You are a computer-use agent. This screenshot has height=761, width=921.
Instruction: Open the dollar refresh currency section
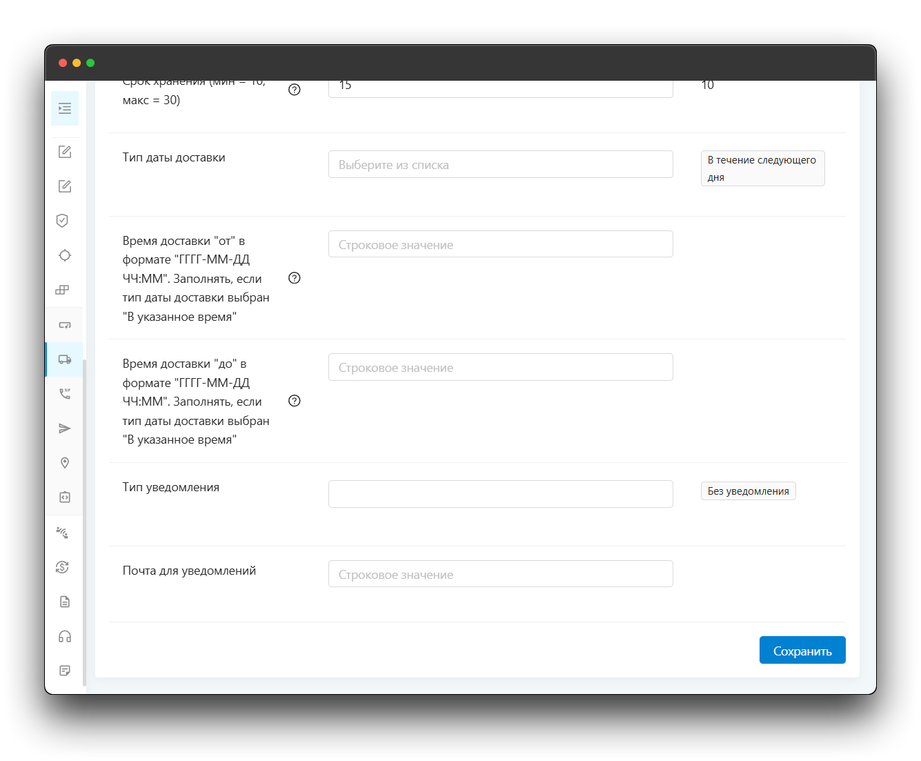click(x=62, y=567)
